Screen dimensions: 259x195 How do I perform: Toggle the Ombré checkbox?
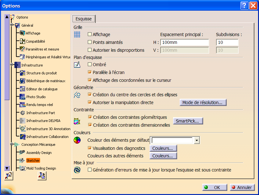click(90, 64)
